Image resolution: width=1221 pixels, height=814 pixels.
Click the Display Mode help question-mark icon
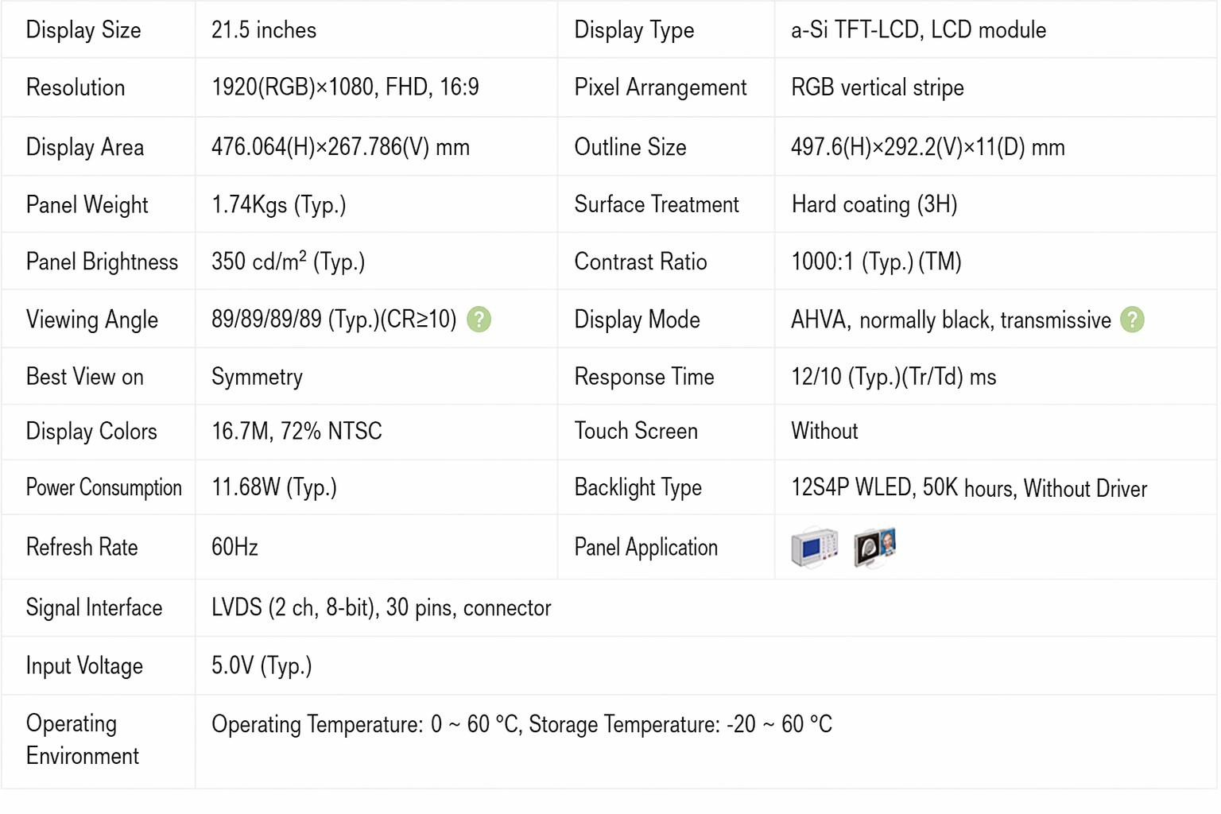1132,320
